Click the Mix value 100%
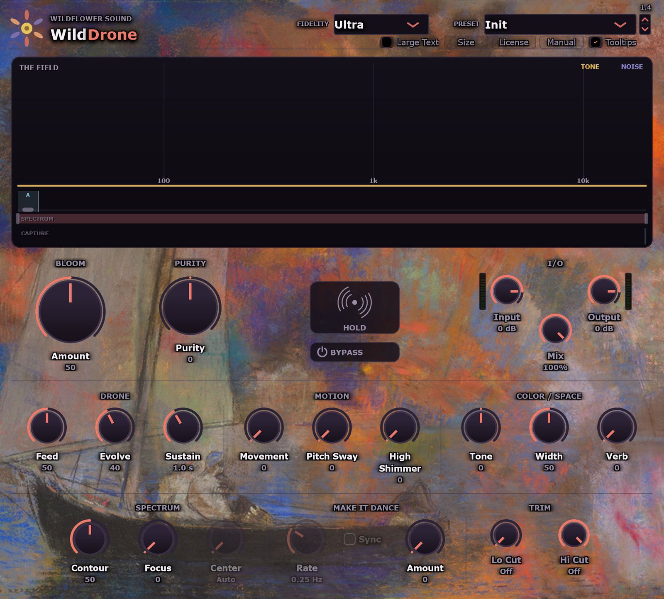The height and width of the screenshot is (599, 664). tap(555, 368)
